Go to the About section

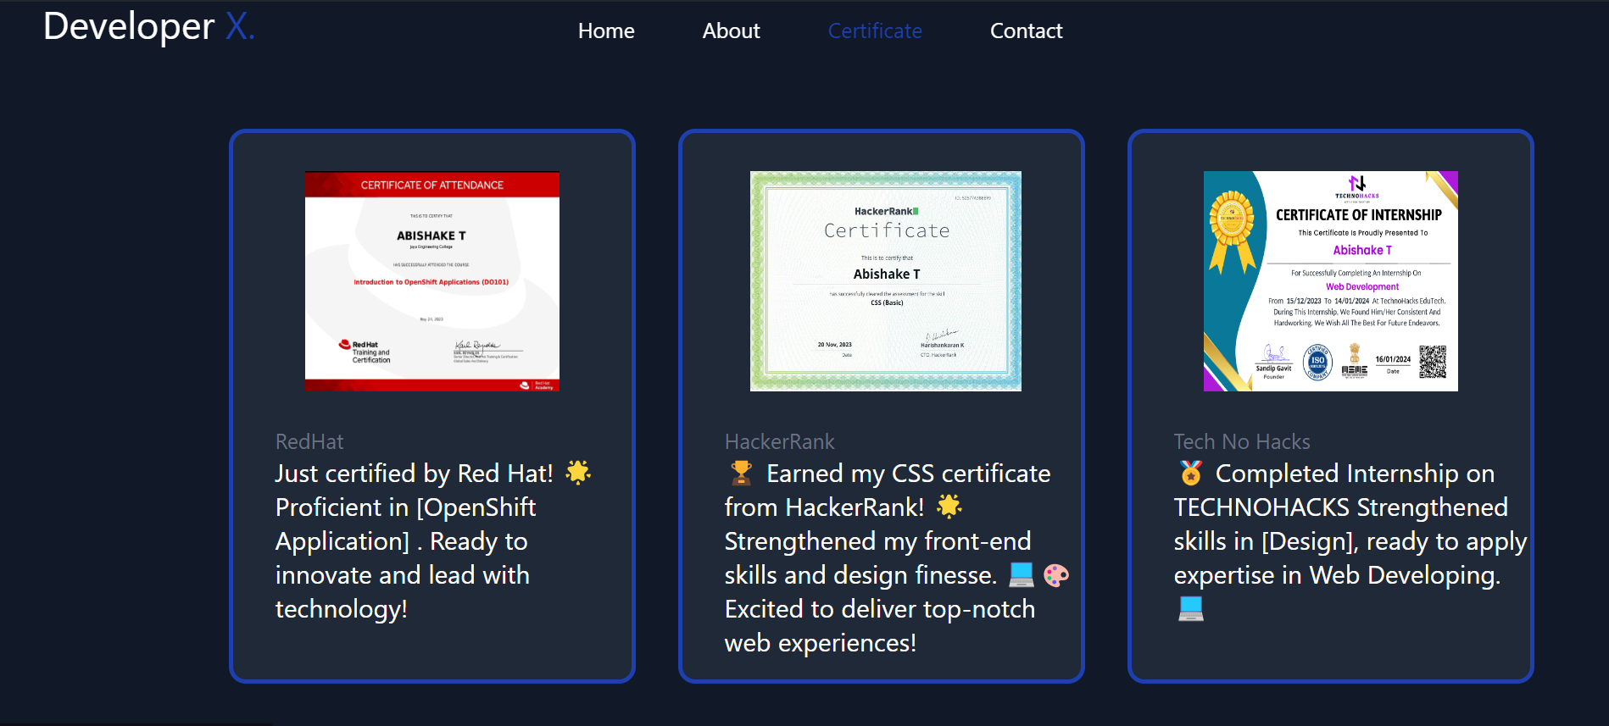731,31
